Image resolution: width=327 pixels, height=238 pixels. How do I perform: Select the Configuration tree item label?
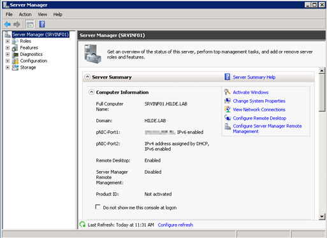click(x=34, y=61)
